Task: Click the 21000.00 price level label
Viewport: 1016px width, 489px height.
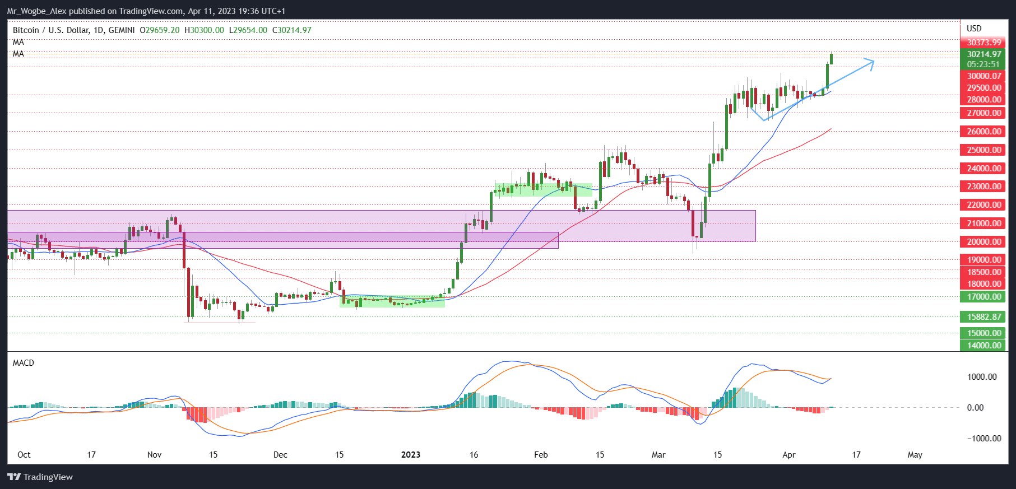Action: (x=983, y=223)
